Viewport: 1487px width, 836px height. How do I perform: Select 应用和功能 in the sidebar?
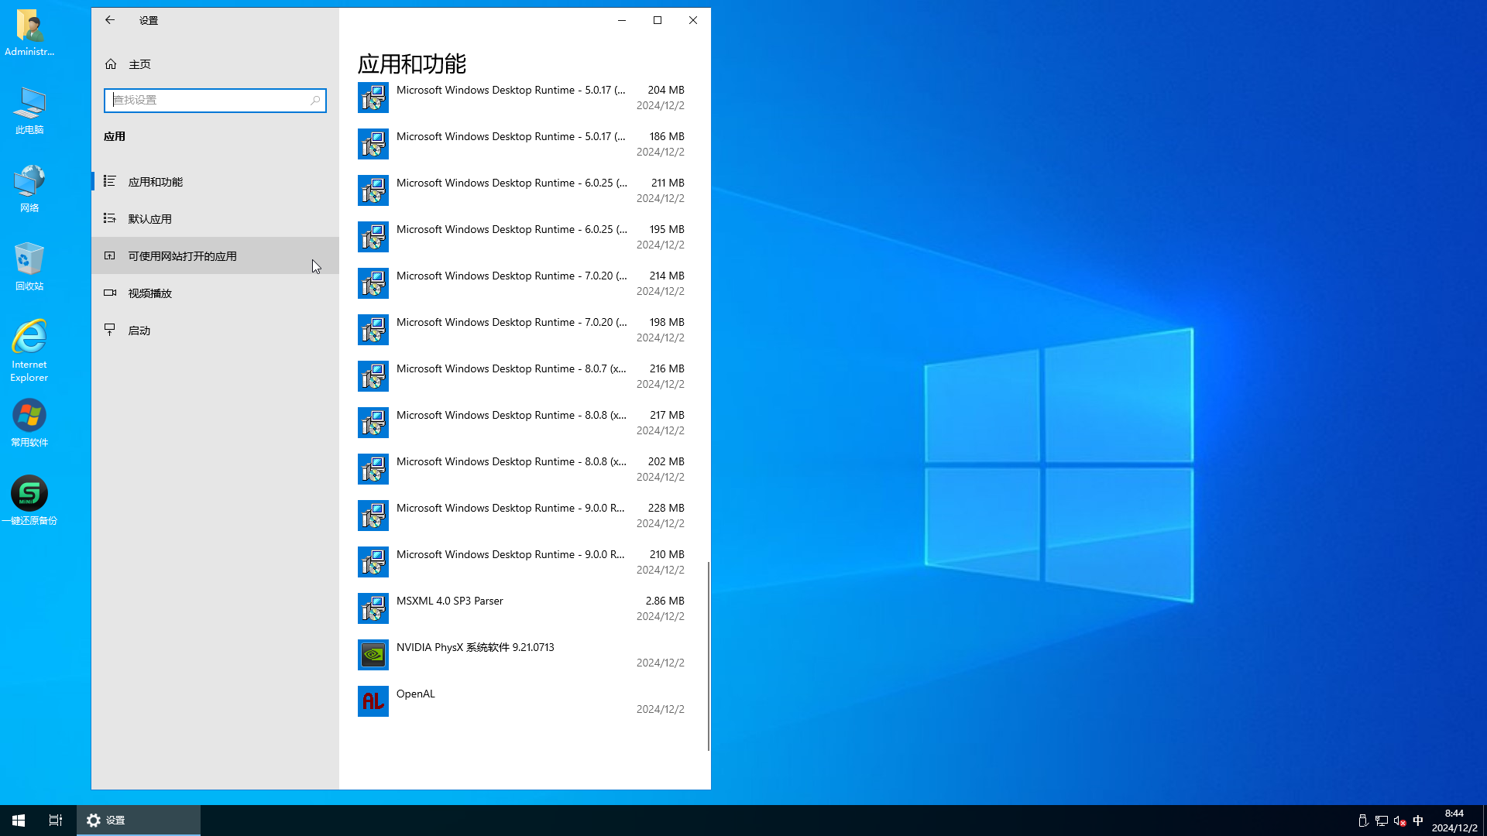pyautogui.click(x=215, y=182)
